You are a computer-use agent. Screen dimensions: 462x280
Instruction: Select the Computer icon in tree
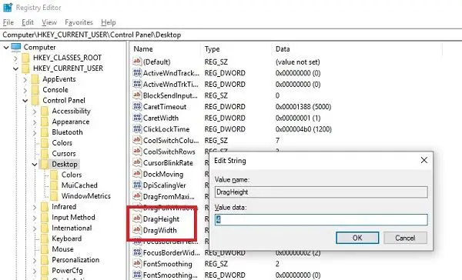(16, 47)
